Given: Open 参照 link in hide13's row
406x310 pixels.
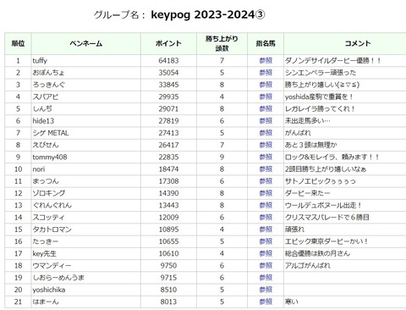Looking at the screenshot, I should (x=266, y=121).
